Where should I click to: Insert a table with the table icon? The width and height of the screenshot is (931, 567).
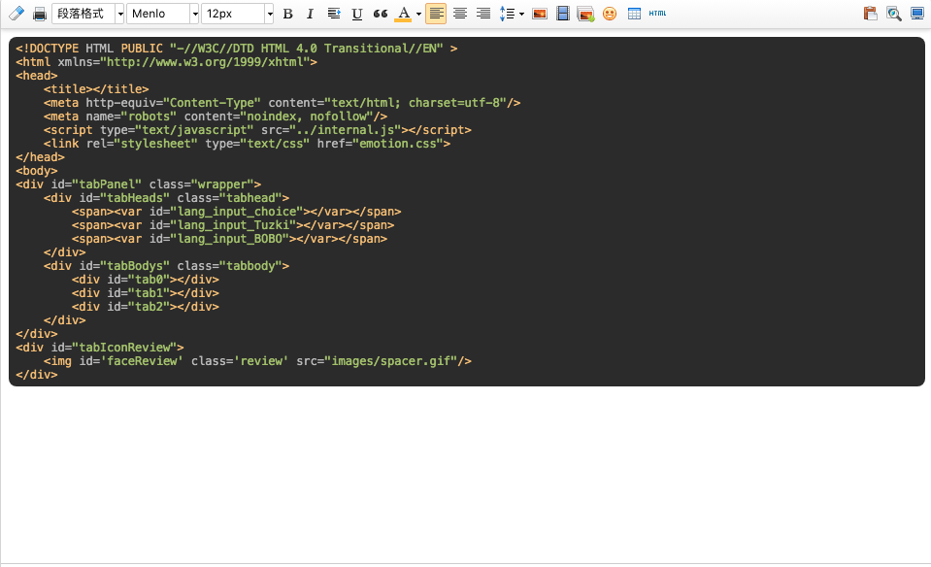634,13
